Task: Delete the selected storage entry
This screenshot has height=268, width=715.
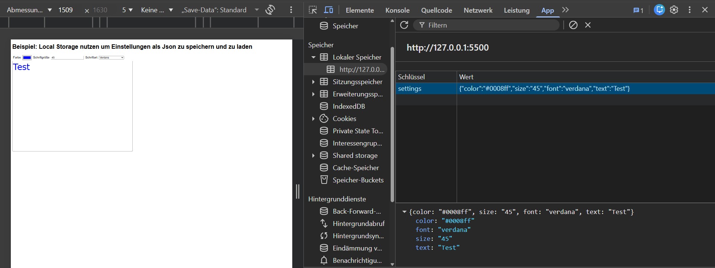Action: (x=588, y=25)
